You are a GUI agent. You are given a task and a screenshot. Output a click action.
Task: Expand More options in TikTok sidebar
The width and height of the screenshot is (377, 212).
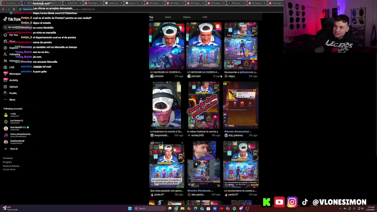point(9,100)
